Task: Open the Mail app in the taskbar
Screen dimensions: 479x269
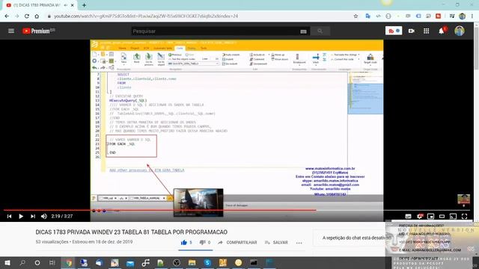Action: coord(130,262)
